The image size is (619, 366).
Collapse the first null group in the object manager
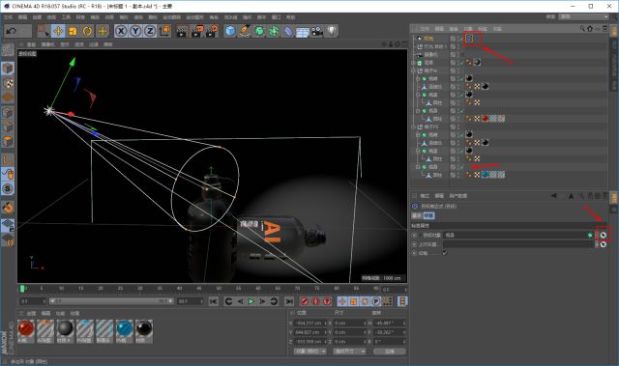pos(414,70)
